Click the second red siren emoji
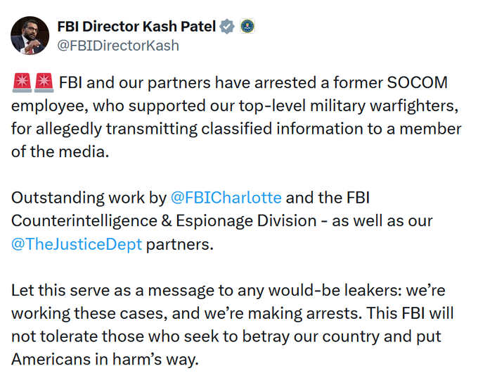This screenshot has width=478, height=385. (x=44, y=83)
